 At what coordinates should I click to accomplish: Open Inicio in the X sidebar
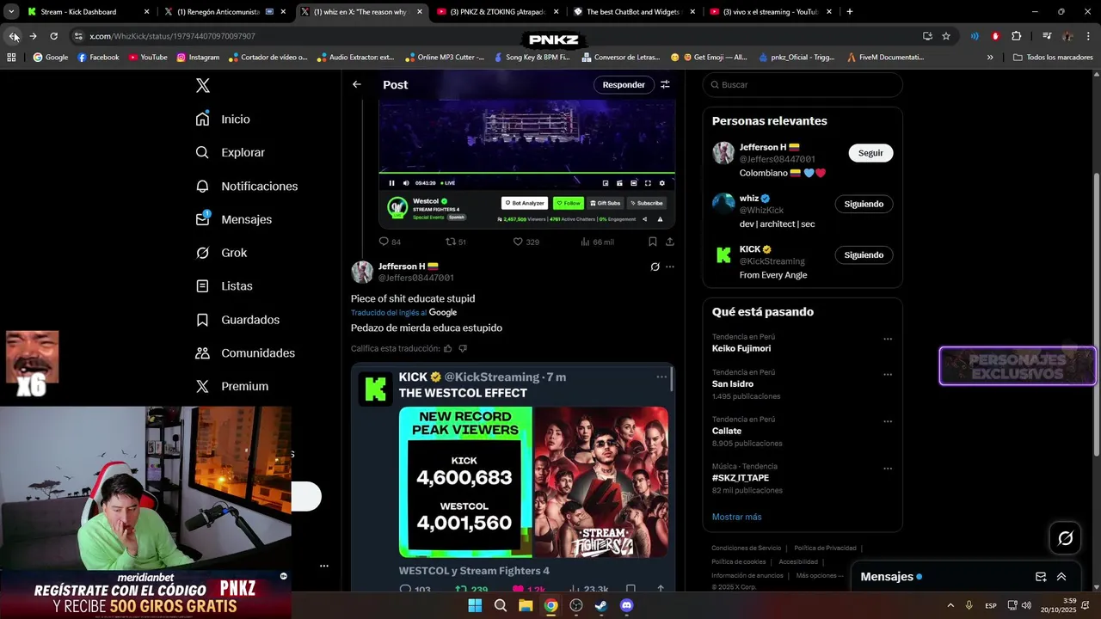[223, 119]
